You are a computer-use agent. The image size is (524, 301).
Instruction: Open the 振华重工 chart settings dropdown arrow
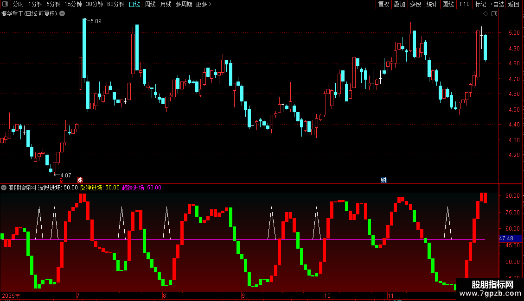point(62,14)
